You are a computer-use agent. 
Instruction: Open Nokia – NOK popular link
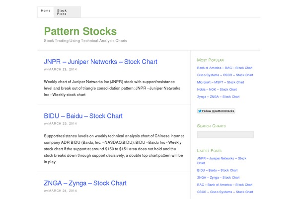pyautogui.click(x=217, y=89)
